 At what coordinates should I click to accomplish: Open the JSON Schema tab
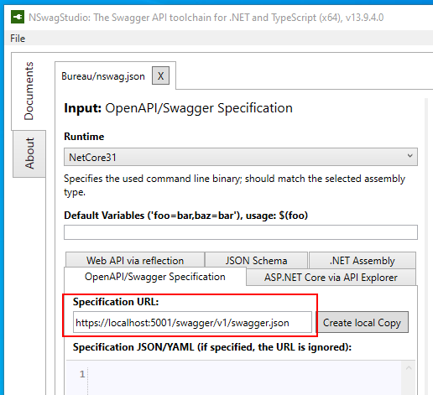pos(256,260)
